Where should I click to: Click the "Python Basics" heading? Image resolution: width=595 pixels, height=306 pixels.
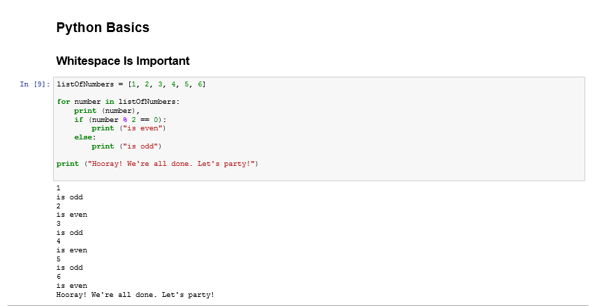tap(103, 29)
